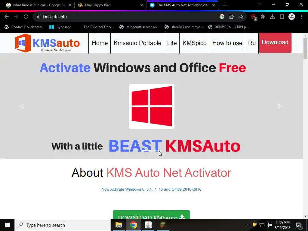Click the 'Now Activate Windows 8, 8.1, 7, 10' link
Viewport: 308px width, 231px height.
tap(152, 189)
